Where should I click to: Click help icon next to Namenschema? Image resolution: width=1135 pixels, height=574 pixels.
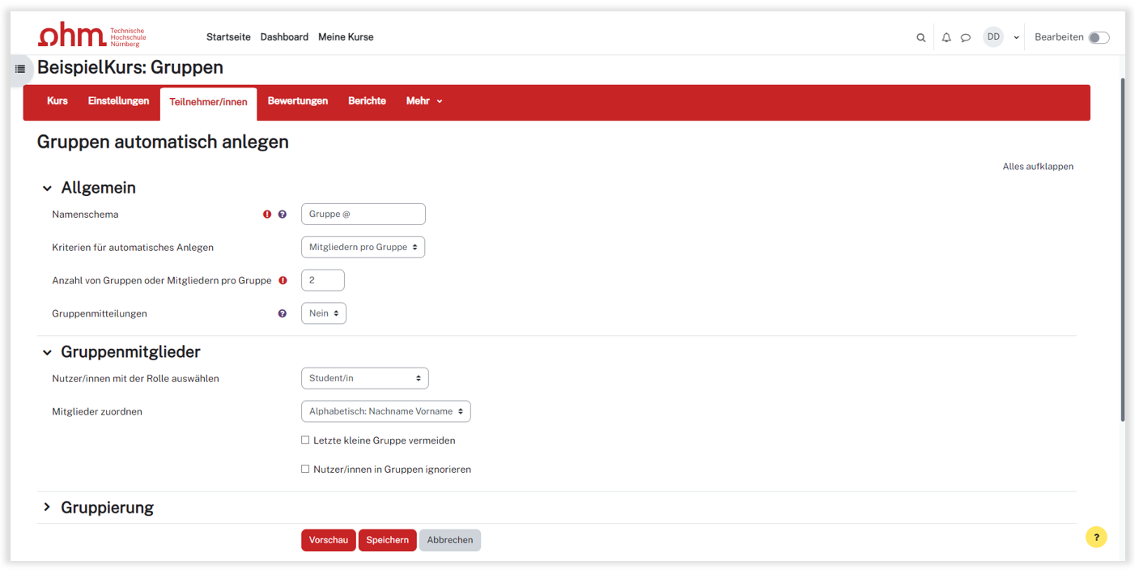coord(283,215)
